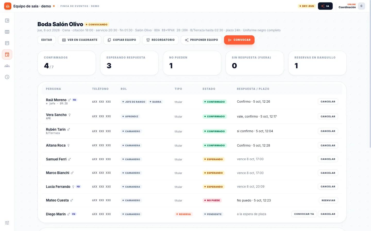Click the RESERVAS EN BANQUILLO card
371x231 pixels.
[317, 63]
